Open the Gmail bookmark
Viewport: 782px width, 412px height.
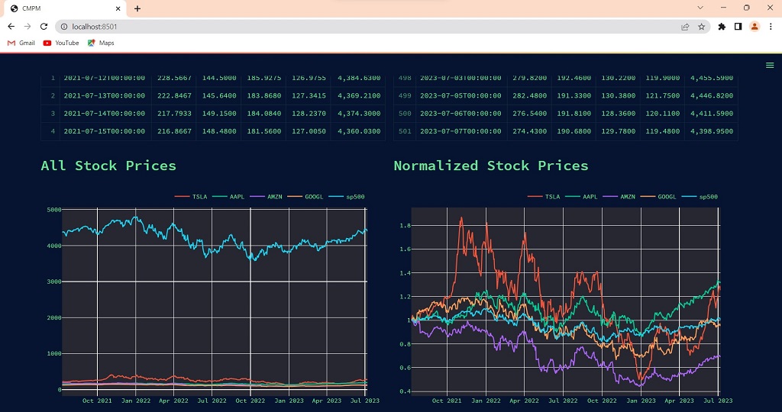point(21,43)
